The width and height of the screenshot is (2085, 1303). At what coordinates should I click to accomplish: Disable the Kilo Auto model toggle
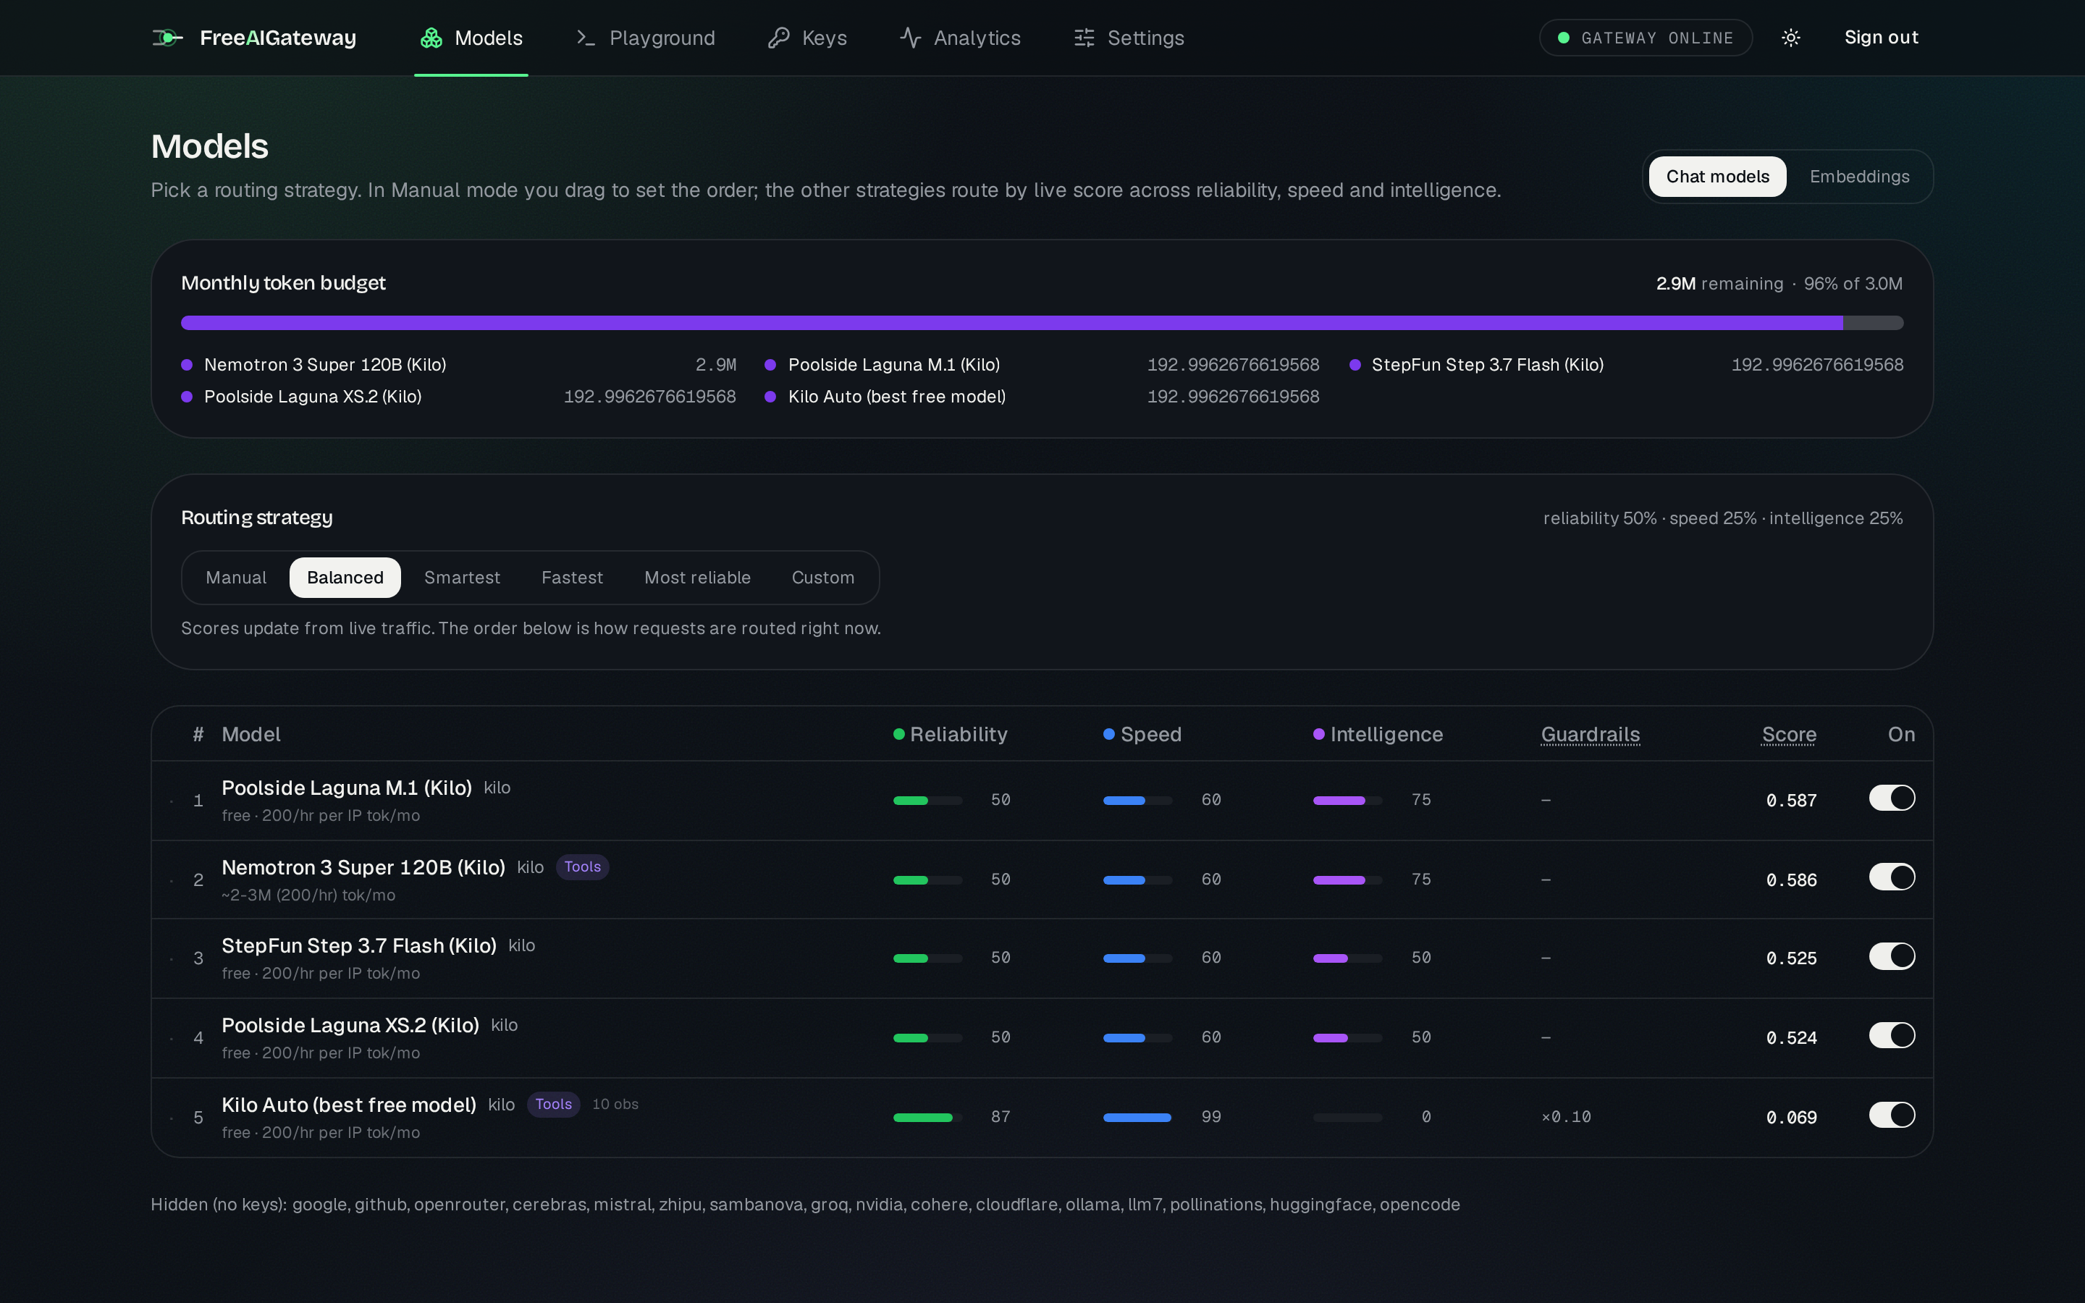[1892, 1115]
